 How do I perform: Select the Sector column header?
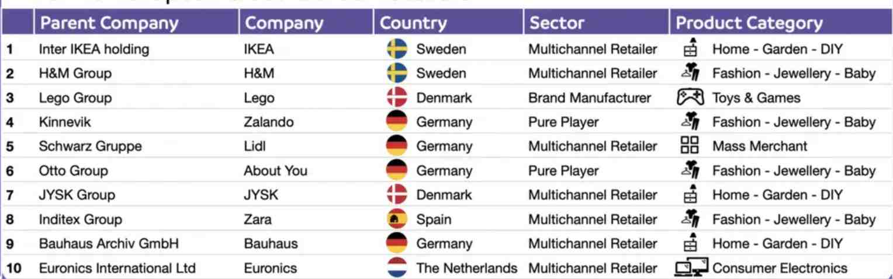[x=556, y=23]
